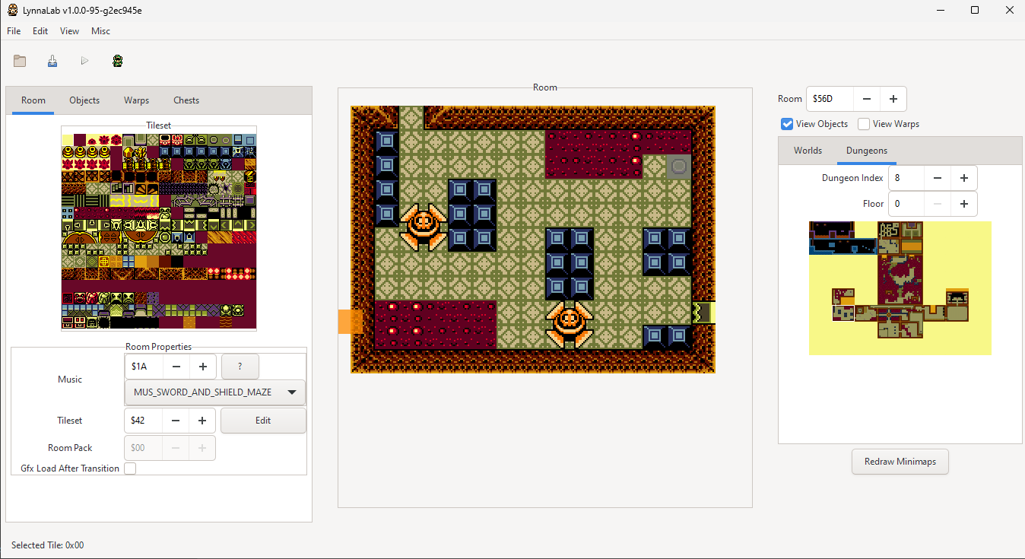Select the bottom orange armos statue object

pos(570,324)
